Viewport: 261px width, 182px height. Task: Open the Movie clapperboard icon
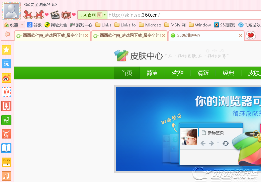click(55, 15)
